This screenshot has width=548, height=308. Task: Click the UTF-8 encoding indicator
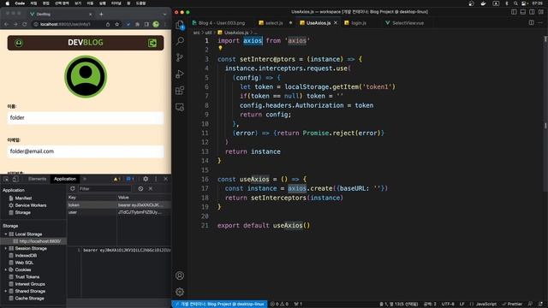click(448, 305)
